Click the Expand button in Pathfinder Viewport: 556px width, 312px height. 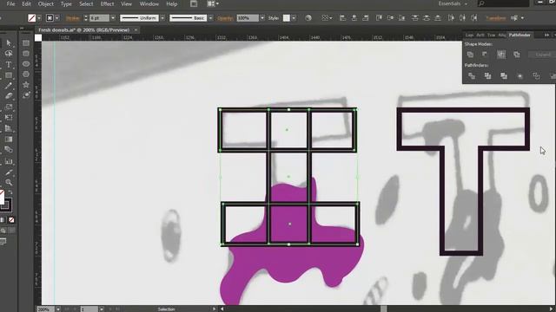coord(543,55)
